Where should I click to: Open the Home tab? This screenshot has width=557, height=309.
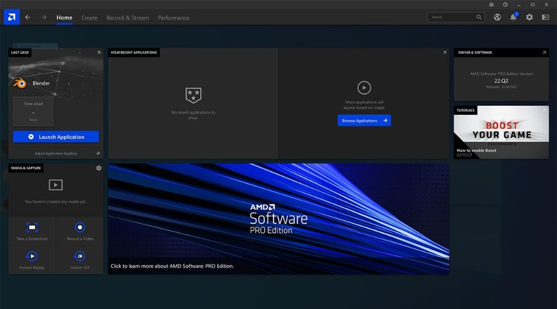[x=64, y=17]
